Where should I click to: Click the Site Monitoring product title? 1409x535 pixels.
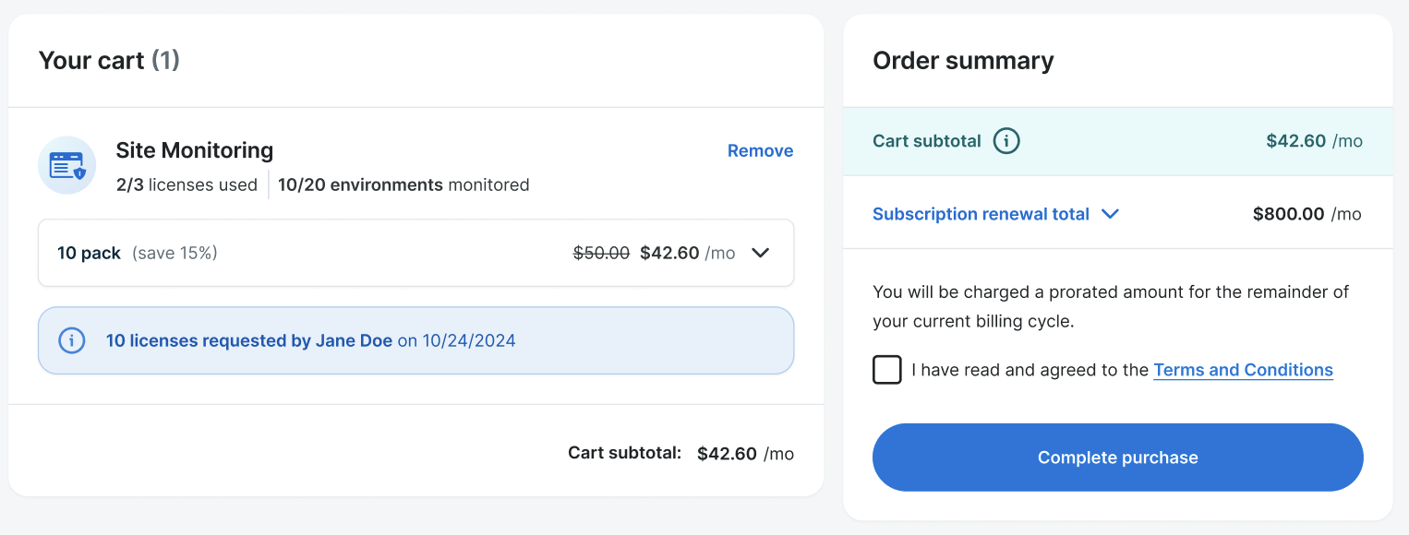194,150
